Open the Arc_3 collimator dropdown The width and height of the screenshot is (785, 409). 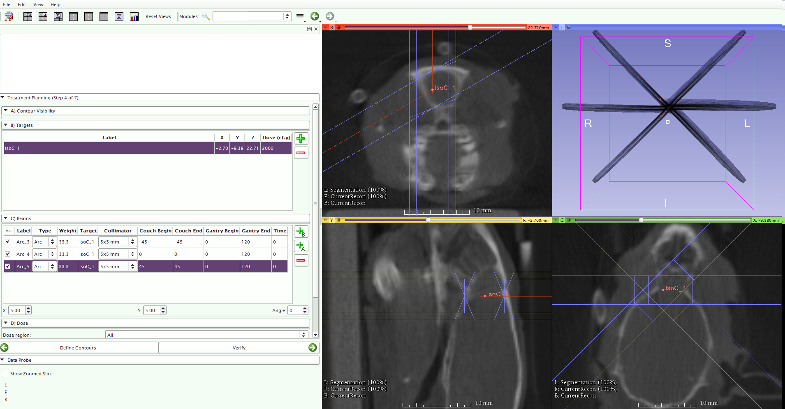(x=117, y=242)
